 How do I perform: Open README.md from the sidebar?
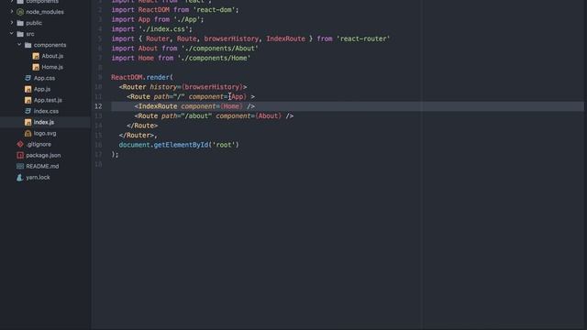(42, 166)
